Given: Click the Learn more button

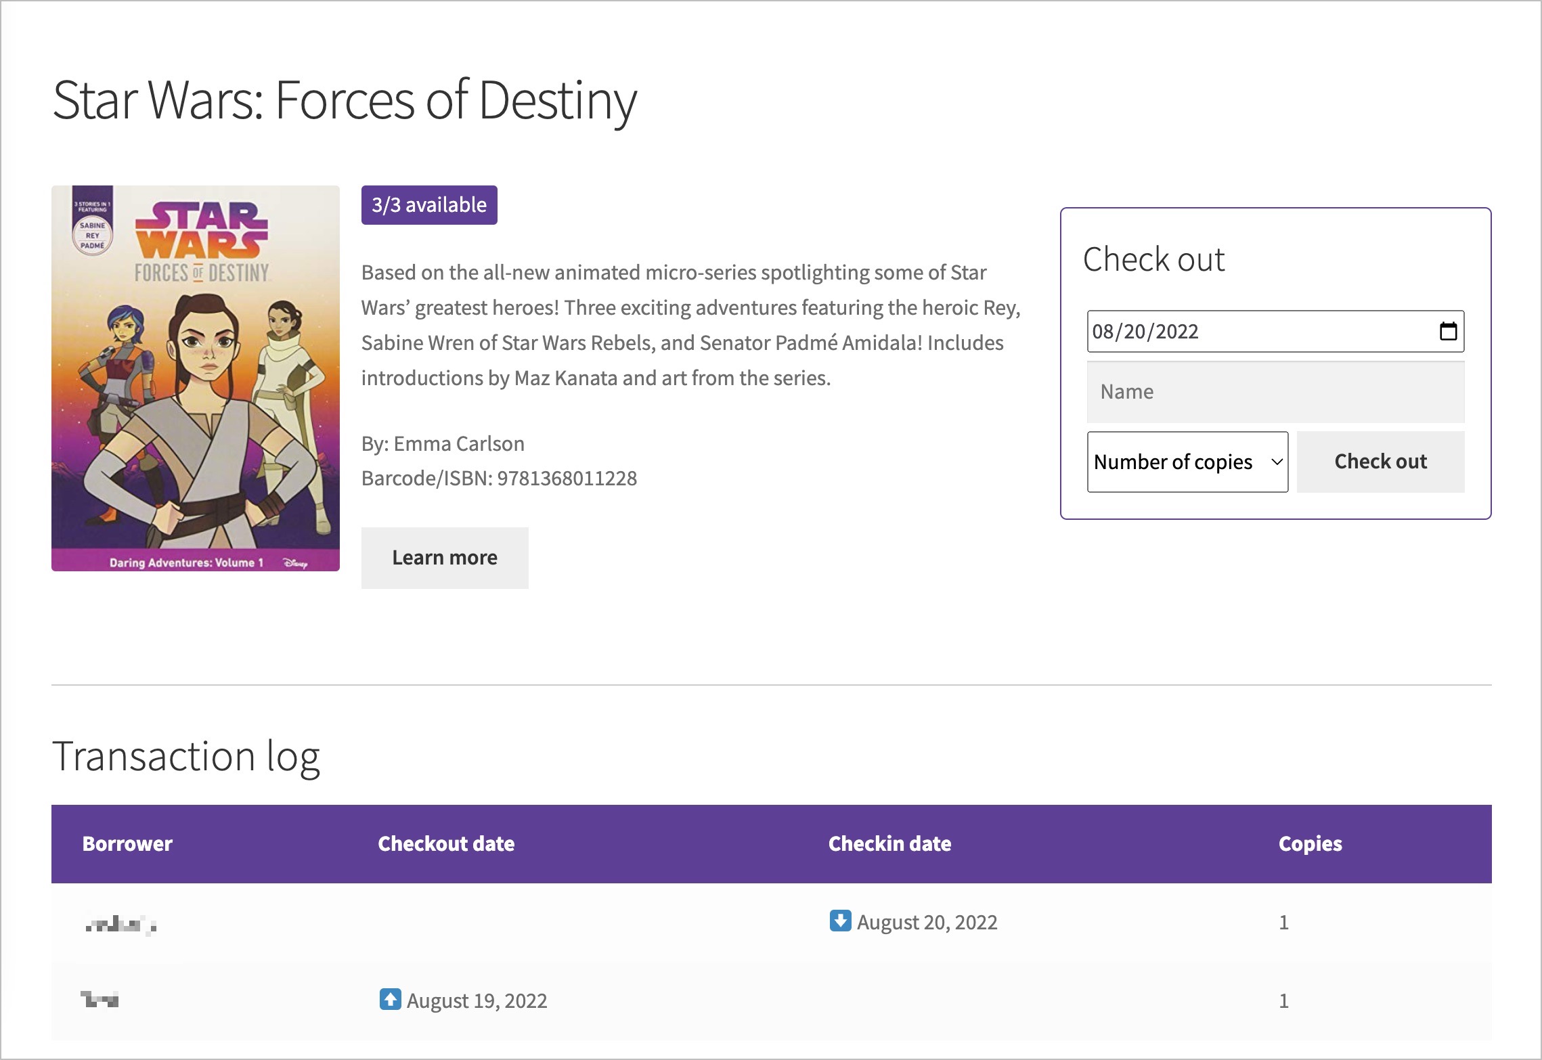Looking at the screenshot, I should (445, 558).
